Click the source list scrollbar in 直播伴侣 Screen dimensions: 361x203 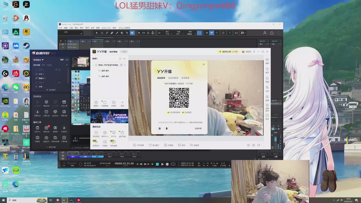point(68,76)
